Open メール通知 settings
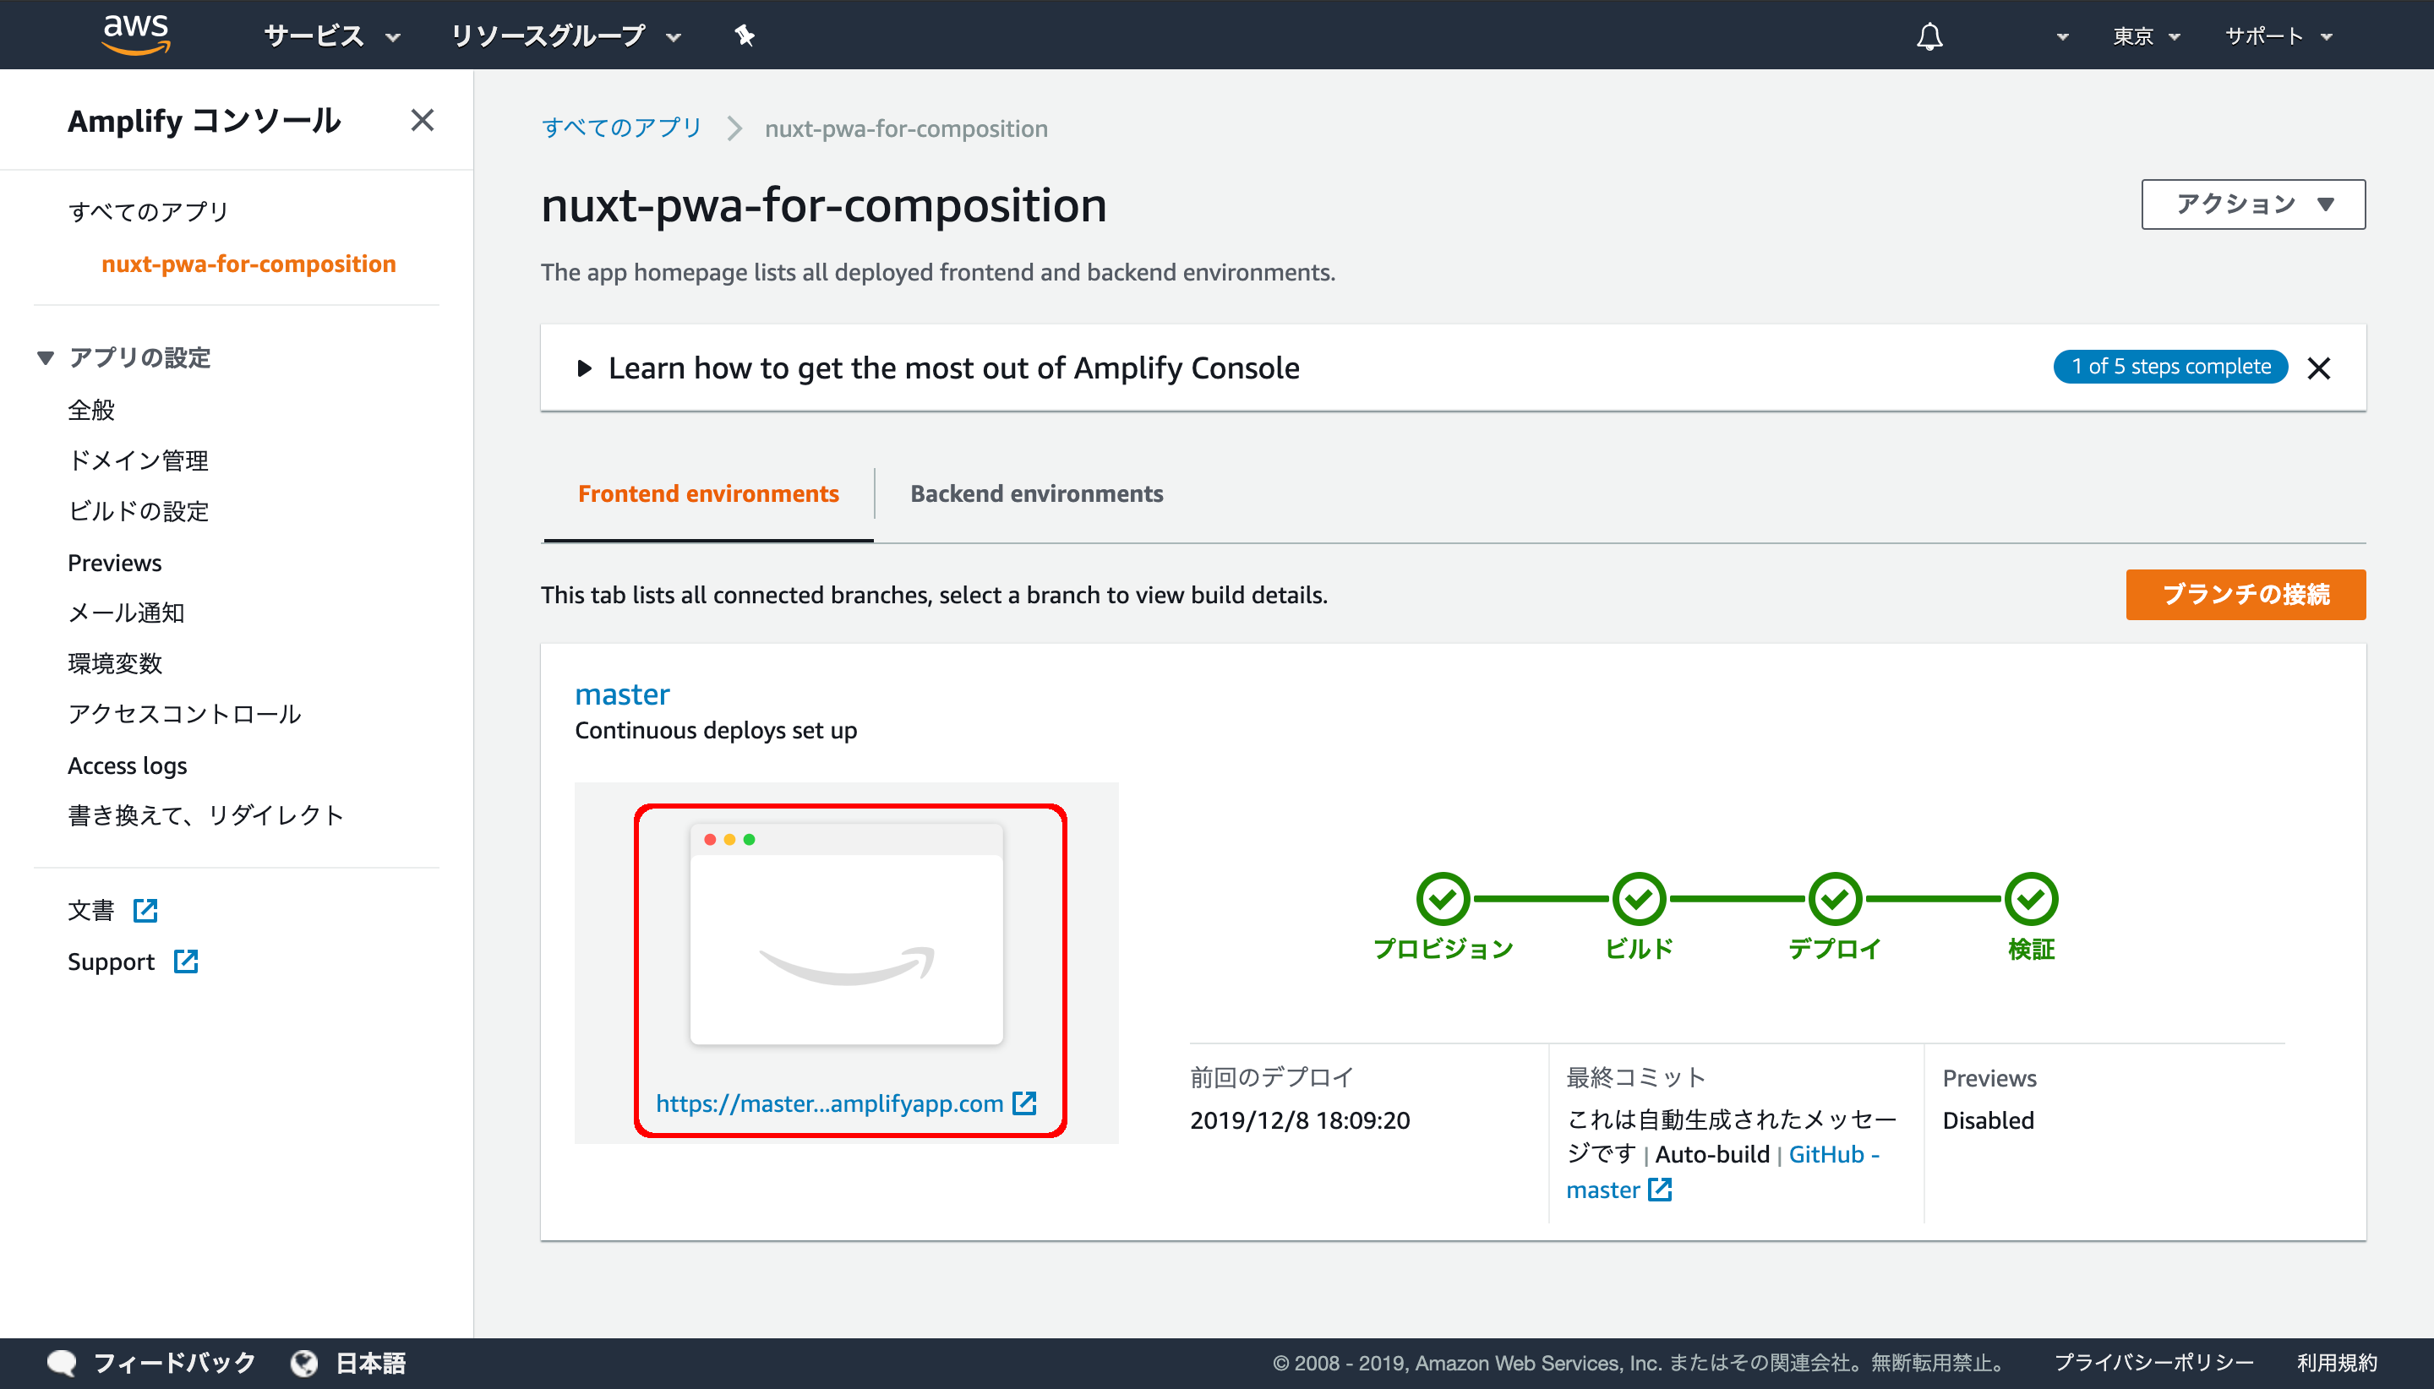 click(126, 613)
